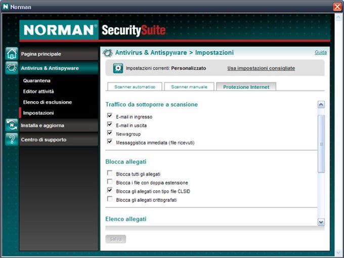The image size is (344, 258).
Task: Open Installa e aggiorna section
Action: pyautogui.click(x=59, y=125)
